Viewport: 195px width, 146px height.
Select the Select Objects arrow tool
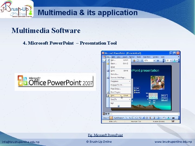point(111,118)
